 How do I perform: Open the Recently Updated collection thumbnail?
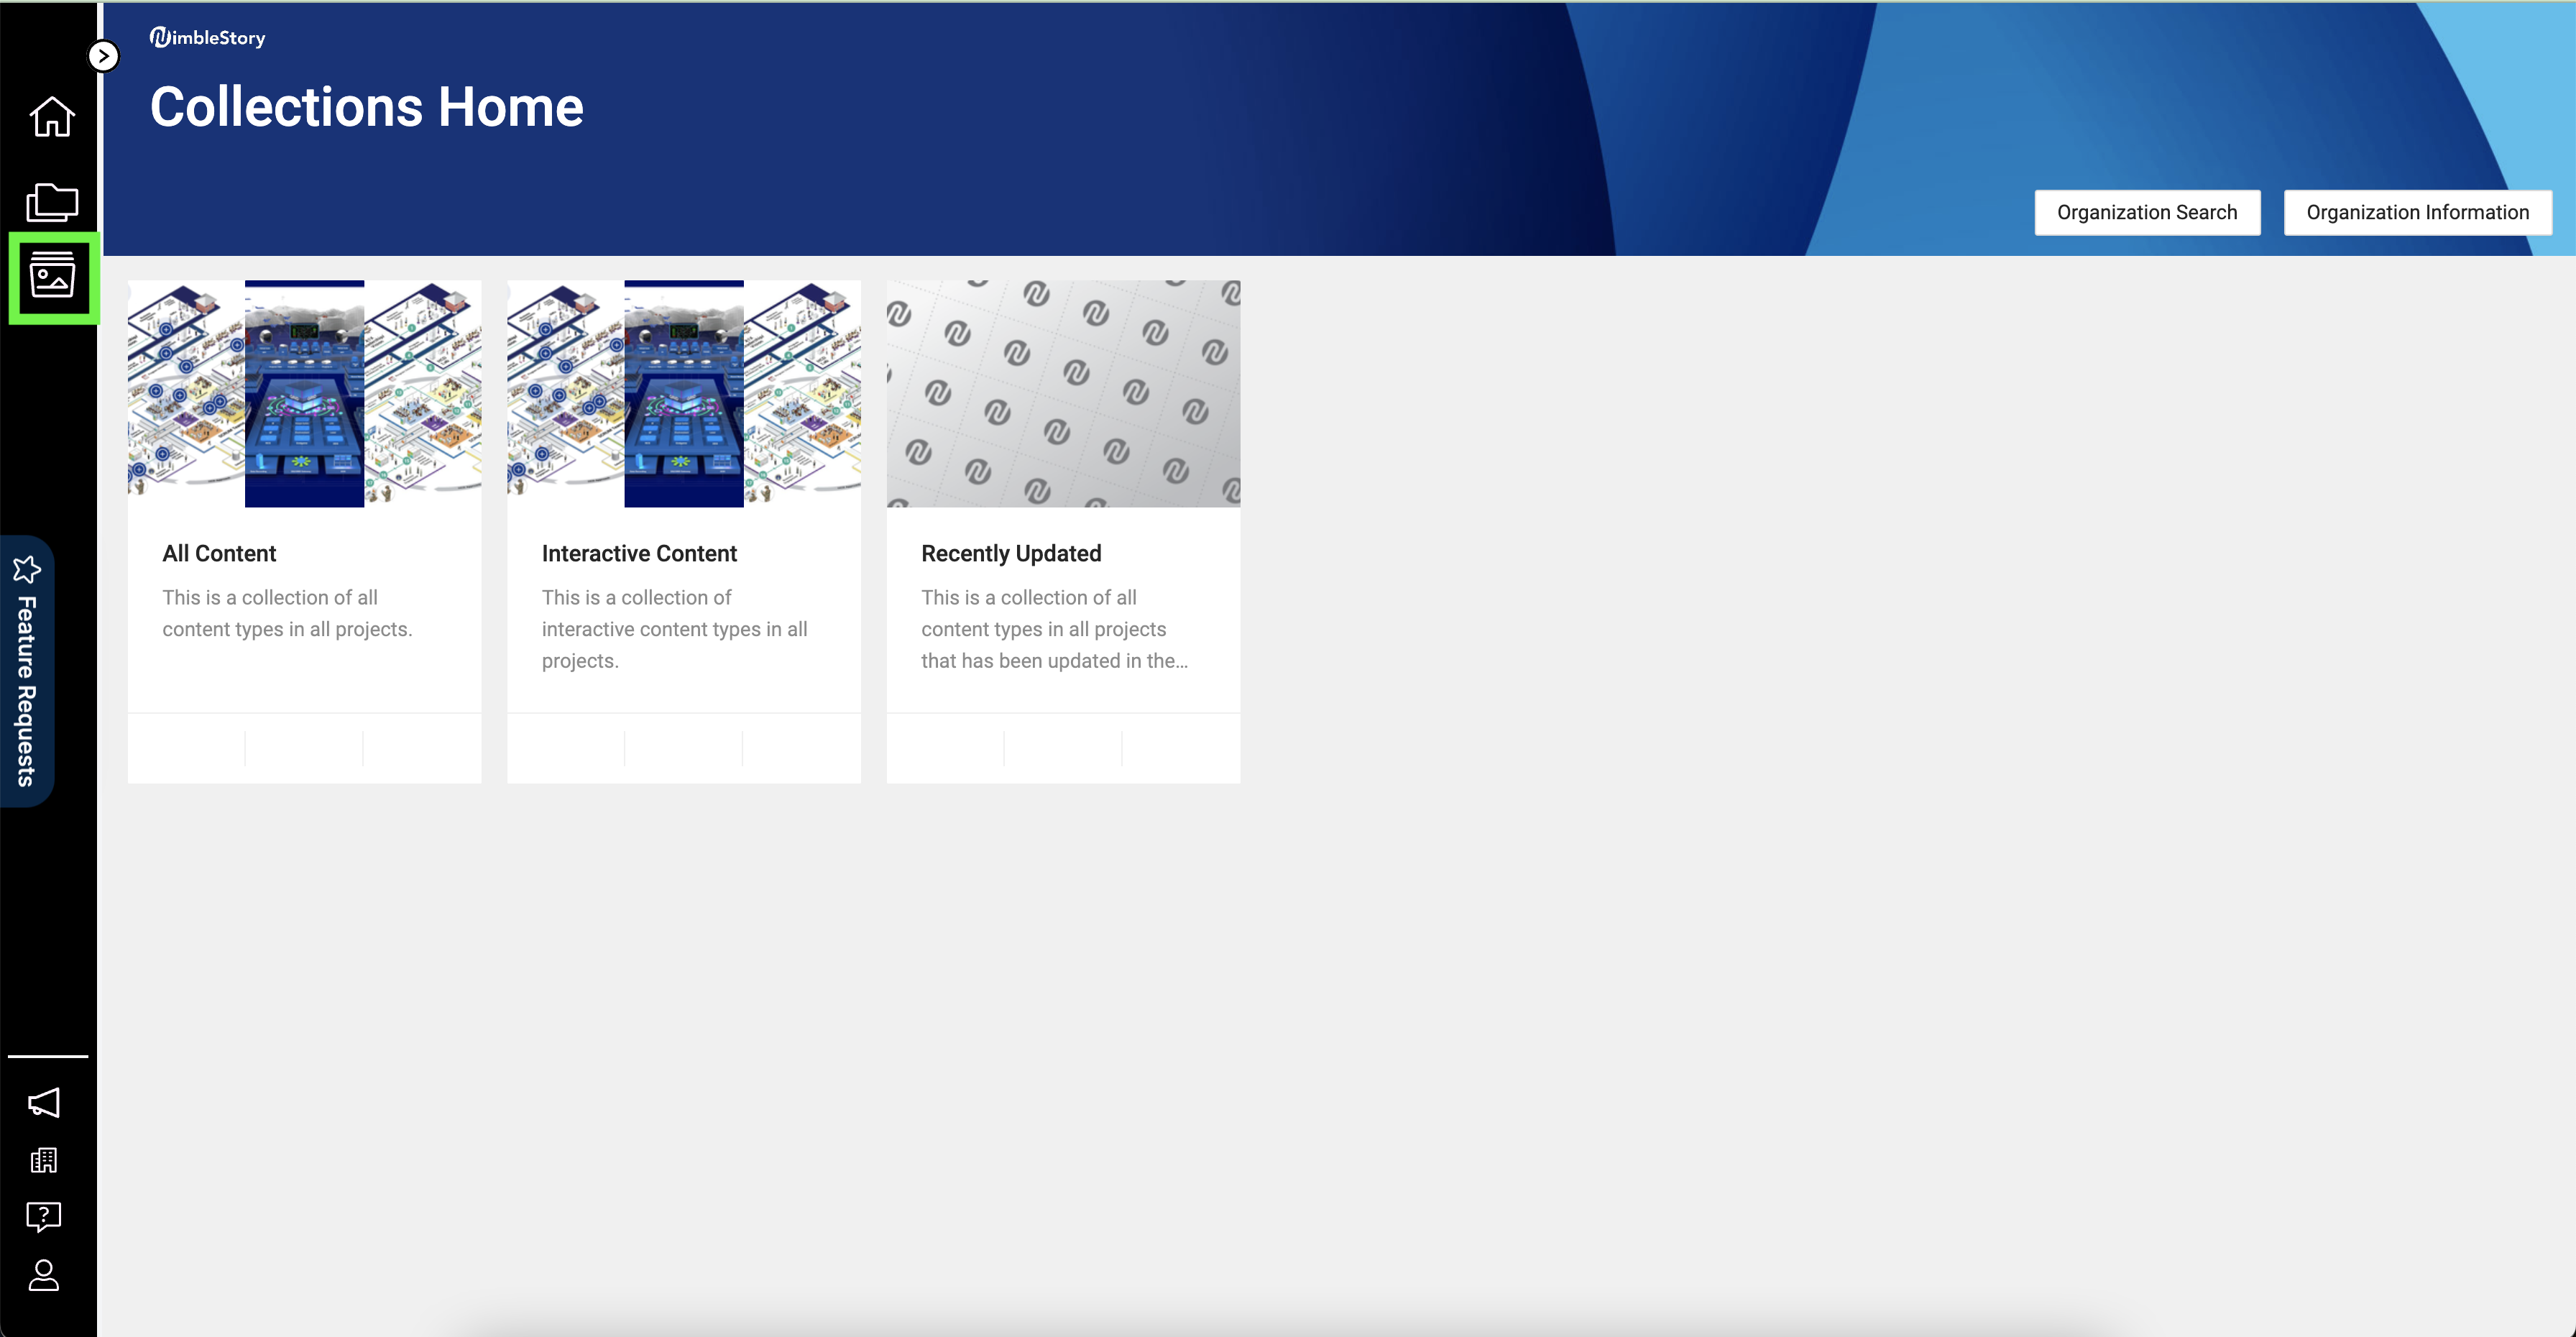pyautogui.click(x=1062, y=393)
